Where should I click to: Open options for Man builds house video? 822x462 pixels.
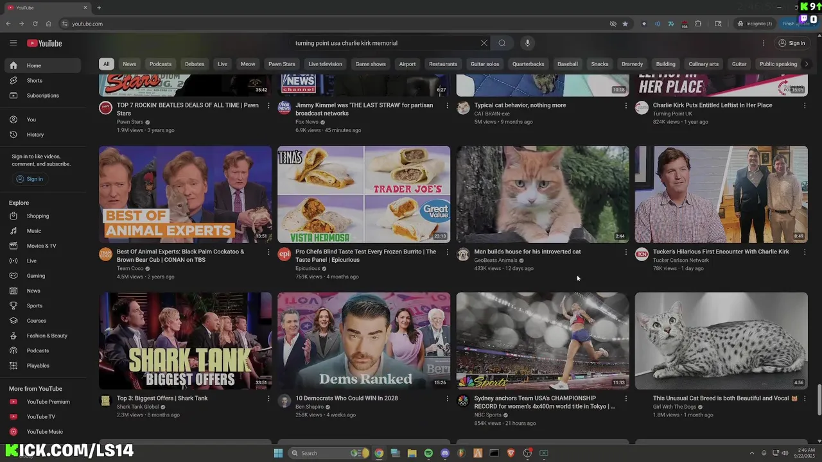(626, 252)
